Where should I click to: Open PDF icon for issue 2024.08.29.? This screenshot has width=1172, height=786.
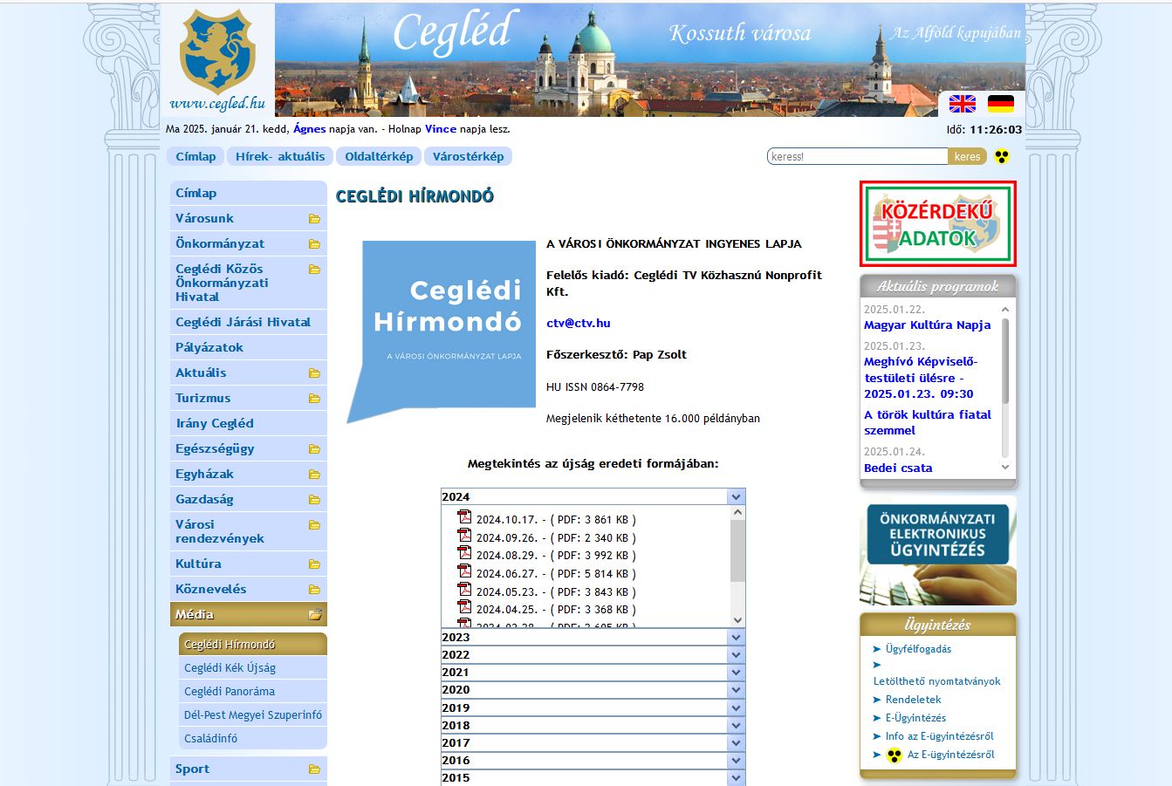tap(465, 552)
